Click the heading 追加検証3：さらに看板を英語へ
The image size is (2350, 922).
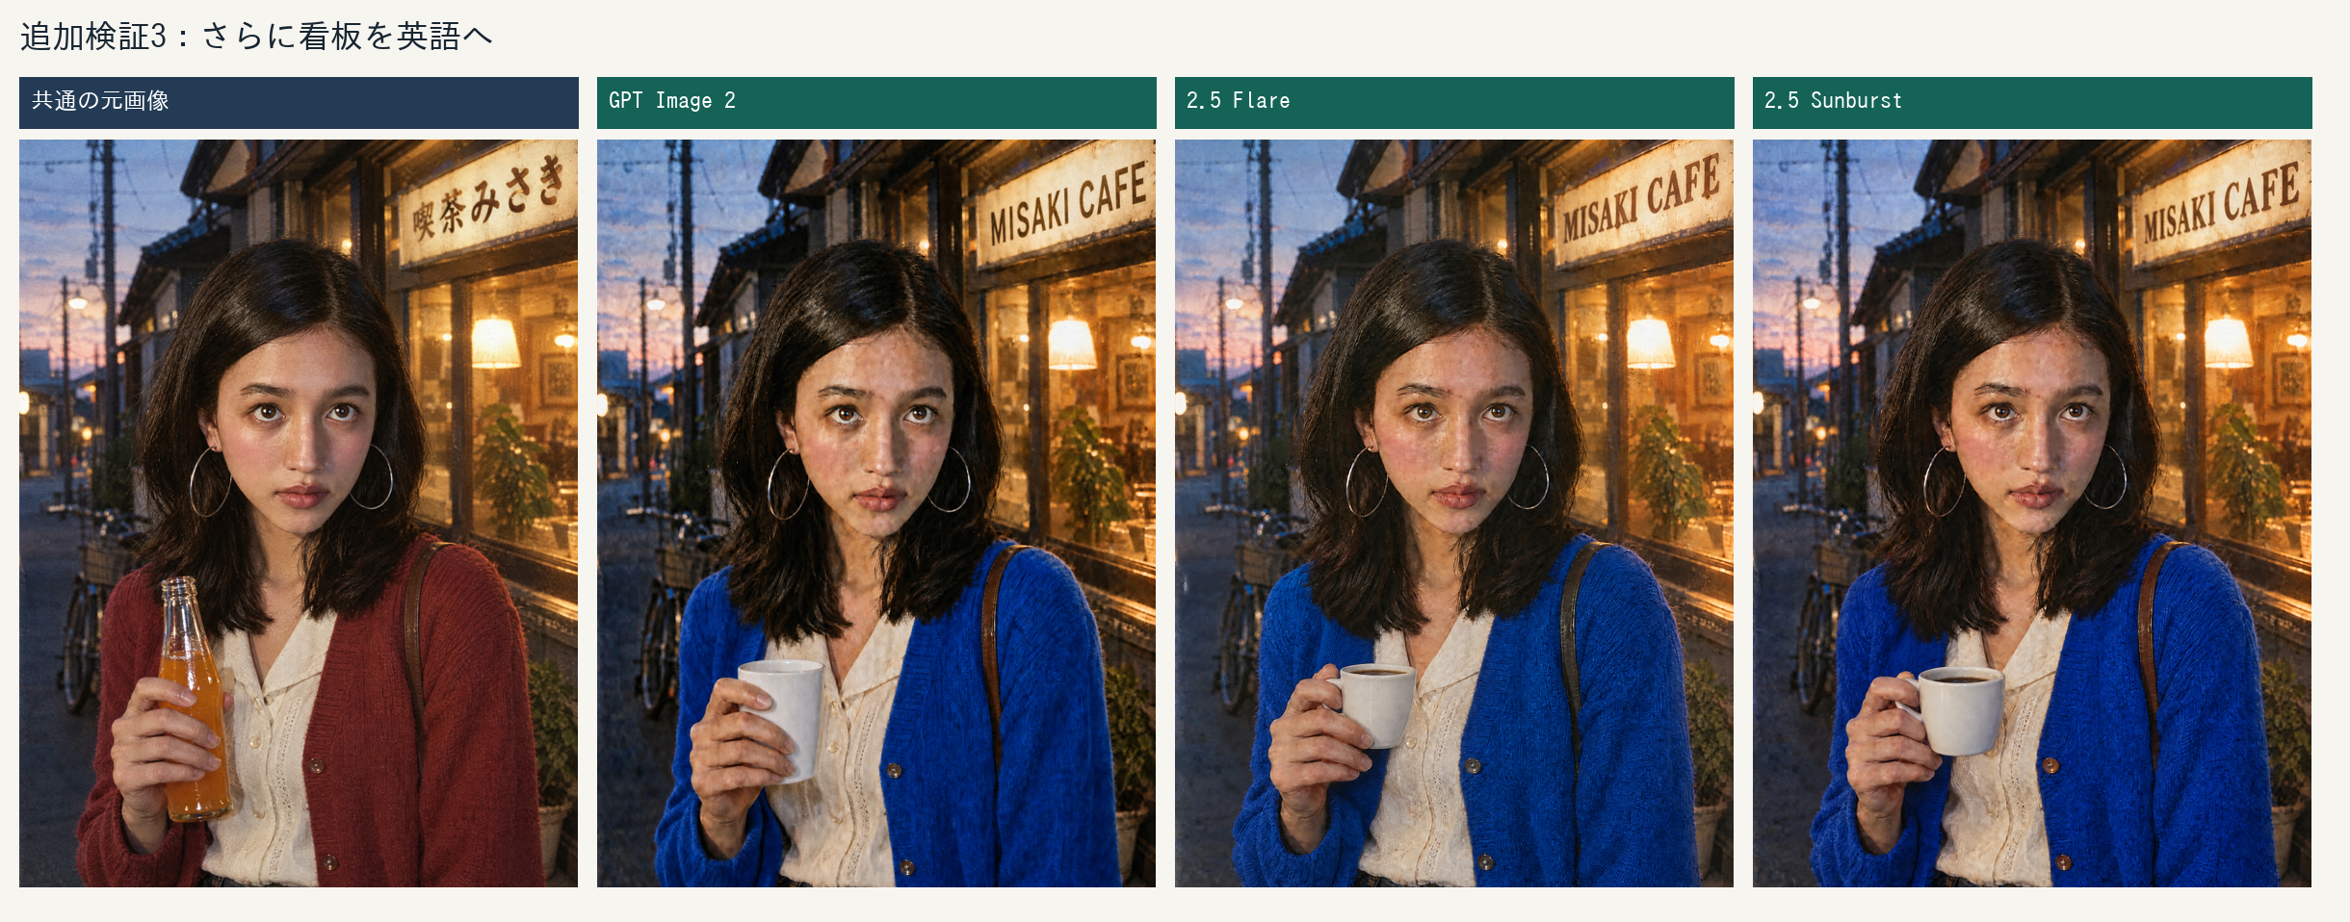tap(256, 37)
